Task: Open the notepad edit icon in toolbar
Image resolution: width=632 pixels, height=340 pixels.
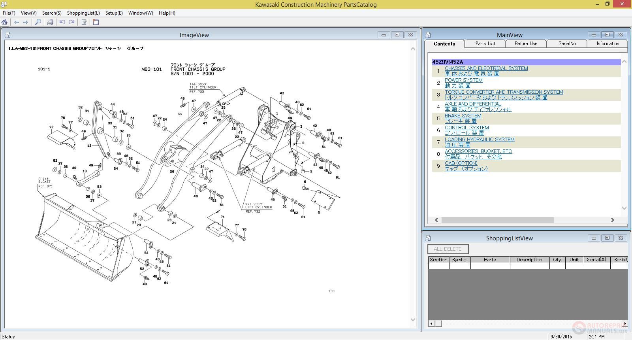Action: (84, 22)
